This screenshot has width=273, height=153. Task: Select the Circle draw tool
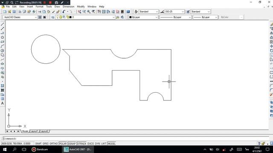click(x=3, y=51)
